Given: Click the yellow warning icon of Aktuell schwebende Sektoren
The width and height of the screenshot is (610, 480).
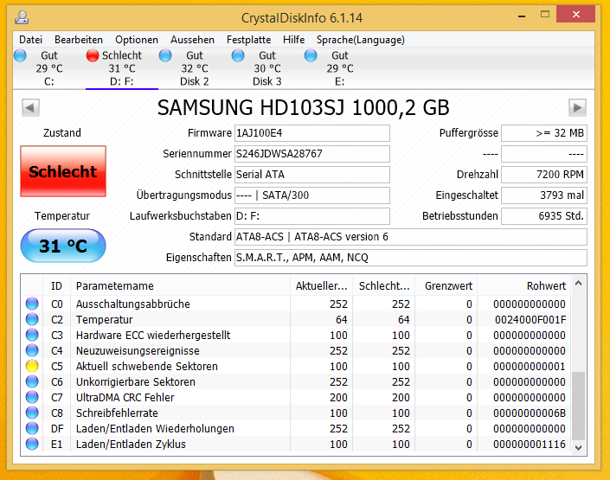Looking at the screenshot, I should tap(32, 366).
